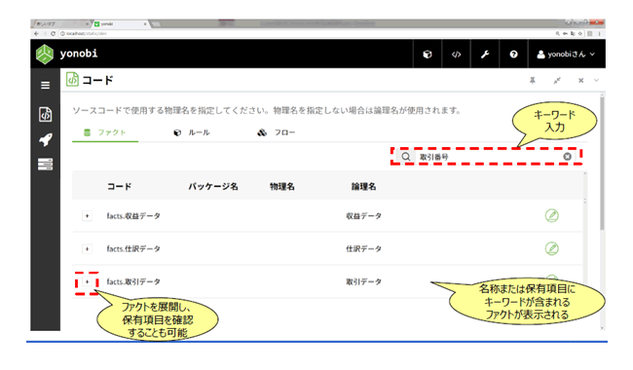Edit the 仕訳データ fact
The height and width of the screenshot is (370, 633).
coord(552,248)
